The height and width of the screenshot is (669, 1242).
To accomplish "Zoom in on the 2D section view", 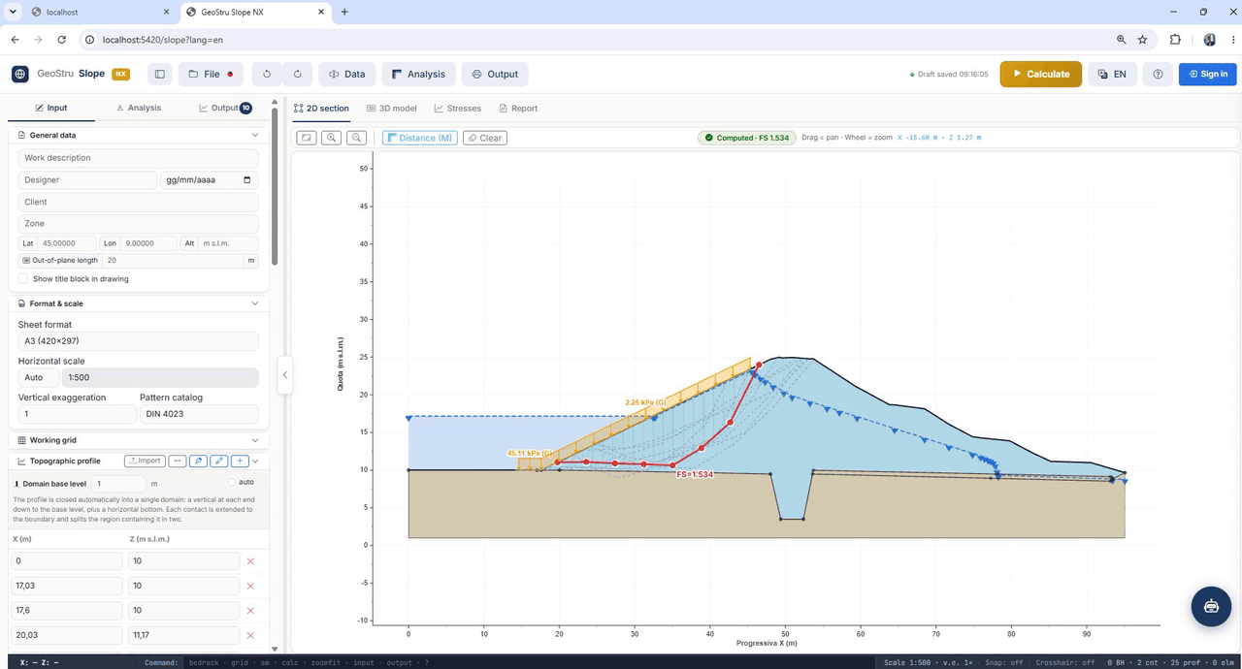I will coord(332,138).
